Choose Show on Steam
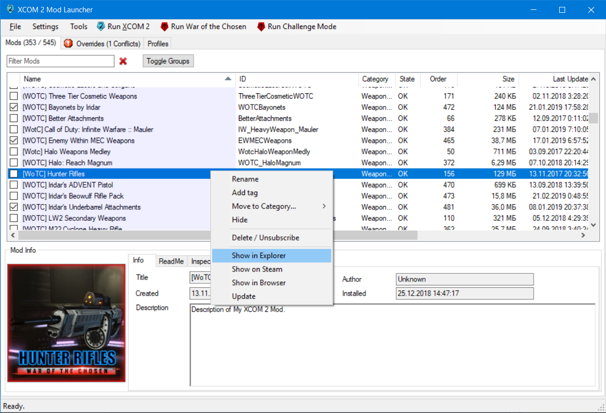The height and width of the screenshot is (413, 606). (272, 269)
